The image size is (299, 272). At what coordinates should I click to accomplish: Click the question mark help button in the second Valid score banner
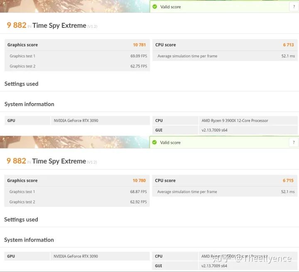pyautogui.click(x=294, y=142)
